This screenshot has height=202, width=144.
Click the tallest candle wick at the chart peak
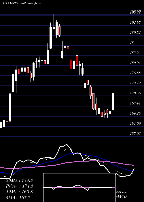point(54,22)
